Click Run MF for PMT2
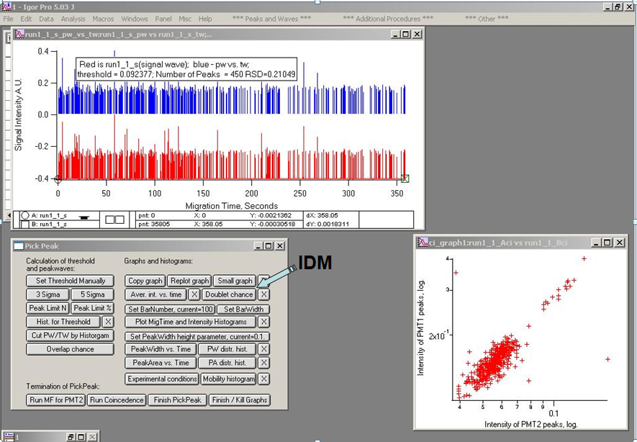 point(56,400)
